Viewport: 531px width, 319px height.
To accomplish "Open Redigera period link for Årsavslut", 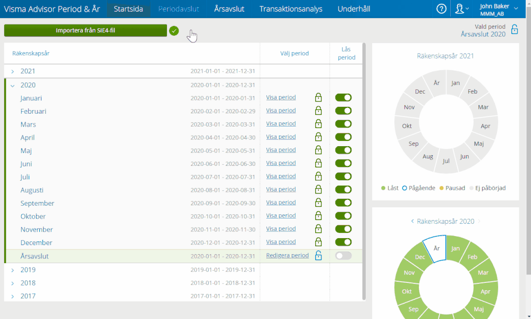I will point(287,255).
